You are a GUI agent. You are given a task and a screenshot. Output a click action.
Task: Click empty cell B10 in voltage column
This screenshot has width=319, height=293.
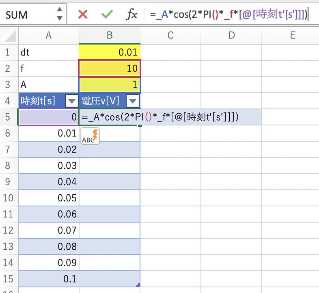110,198
